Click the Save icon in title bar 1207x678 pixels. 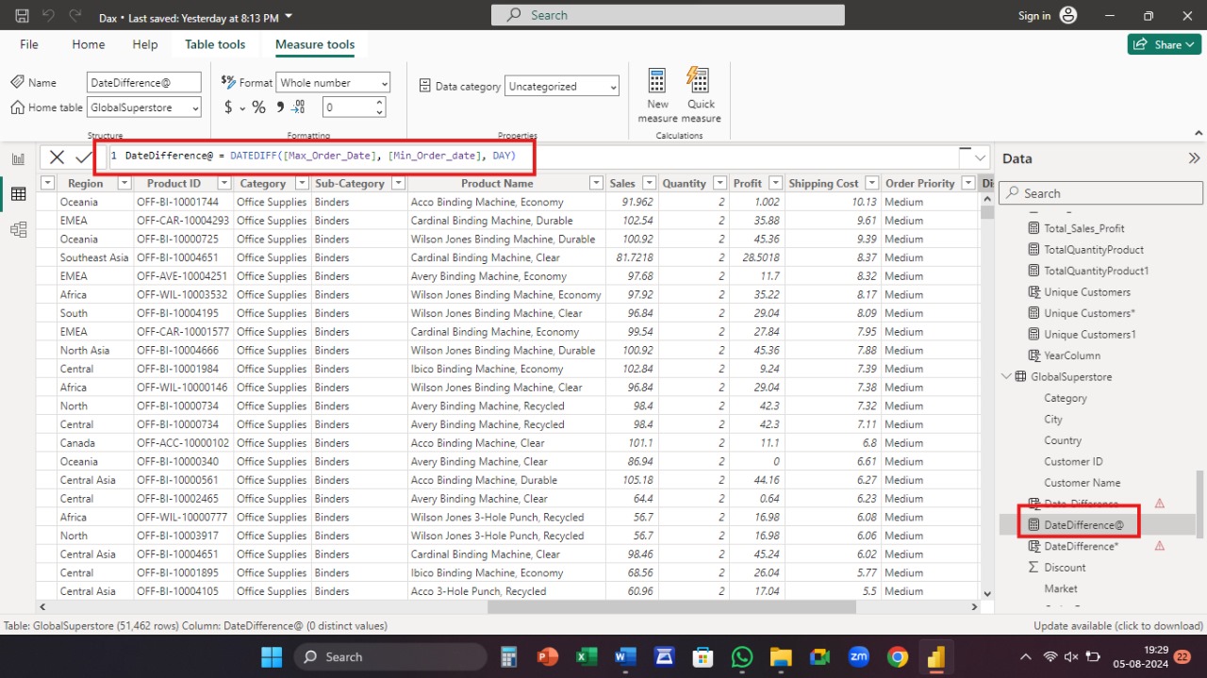click(x=23, y=16)
